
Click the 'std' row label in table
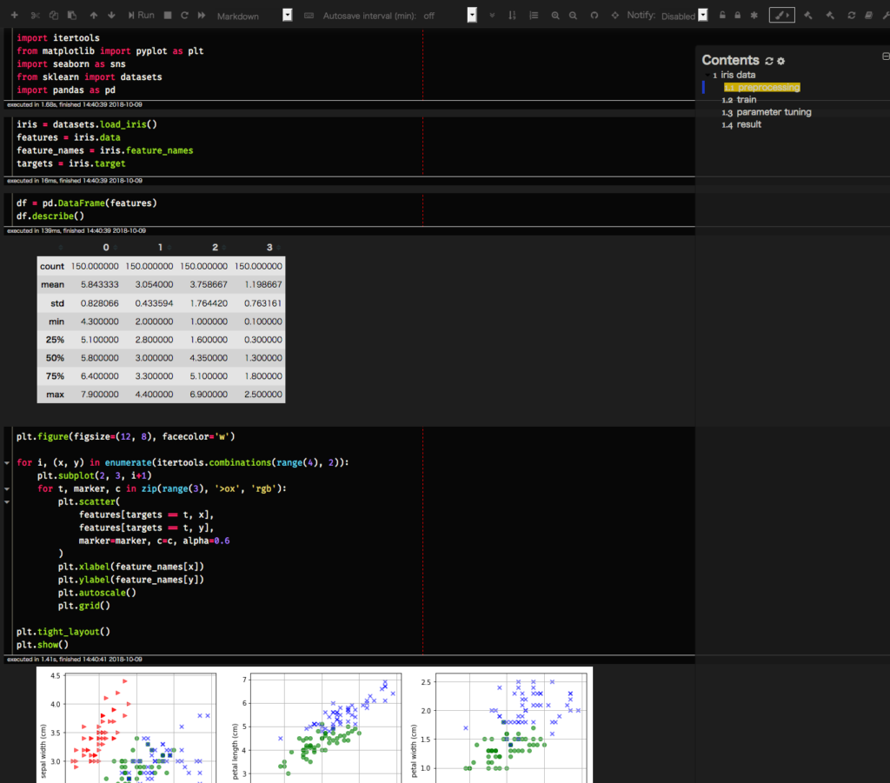56,303
